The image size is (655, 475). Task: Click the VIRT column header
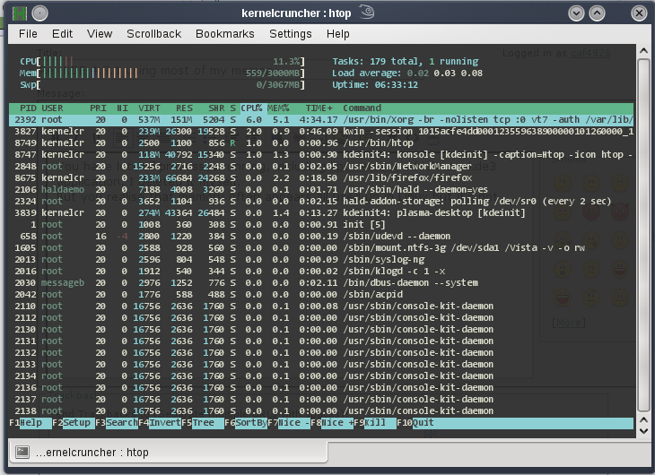click(149, 108)
